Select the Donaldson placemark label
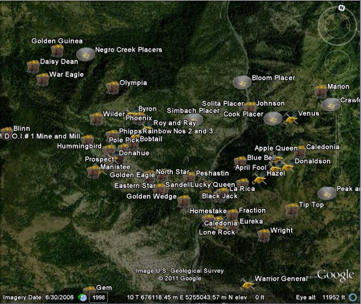This screenshot has height=304, width=361. coord(312,161)
